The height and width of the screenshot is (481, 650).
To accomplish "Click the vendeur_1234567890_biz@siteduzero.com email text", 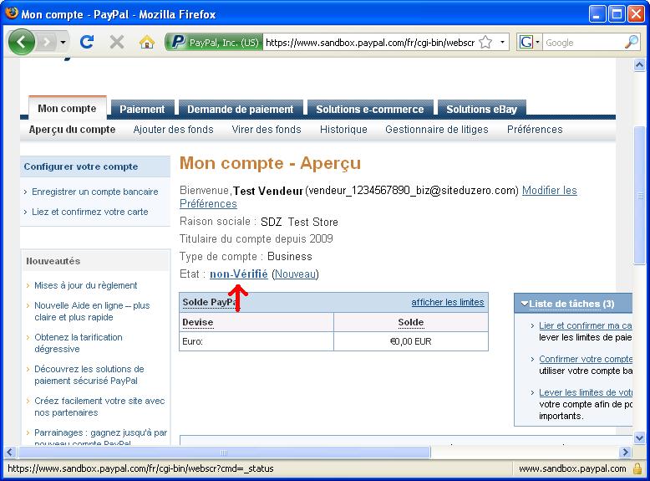I will 412,191.
